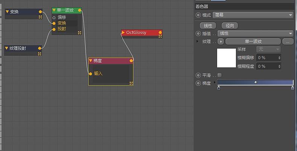Collapse the 单一波纹 node triangle
The height and width of the screenshot is (151, 297).
tap(54, 10)
